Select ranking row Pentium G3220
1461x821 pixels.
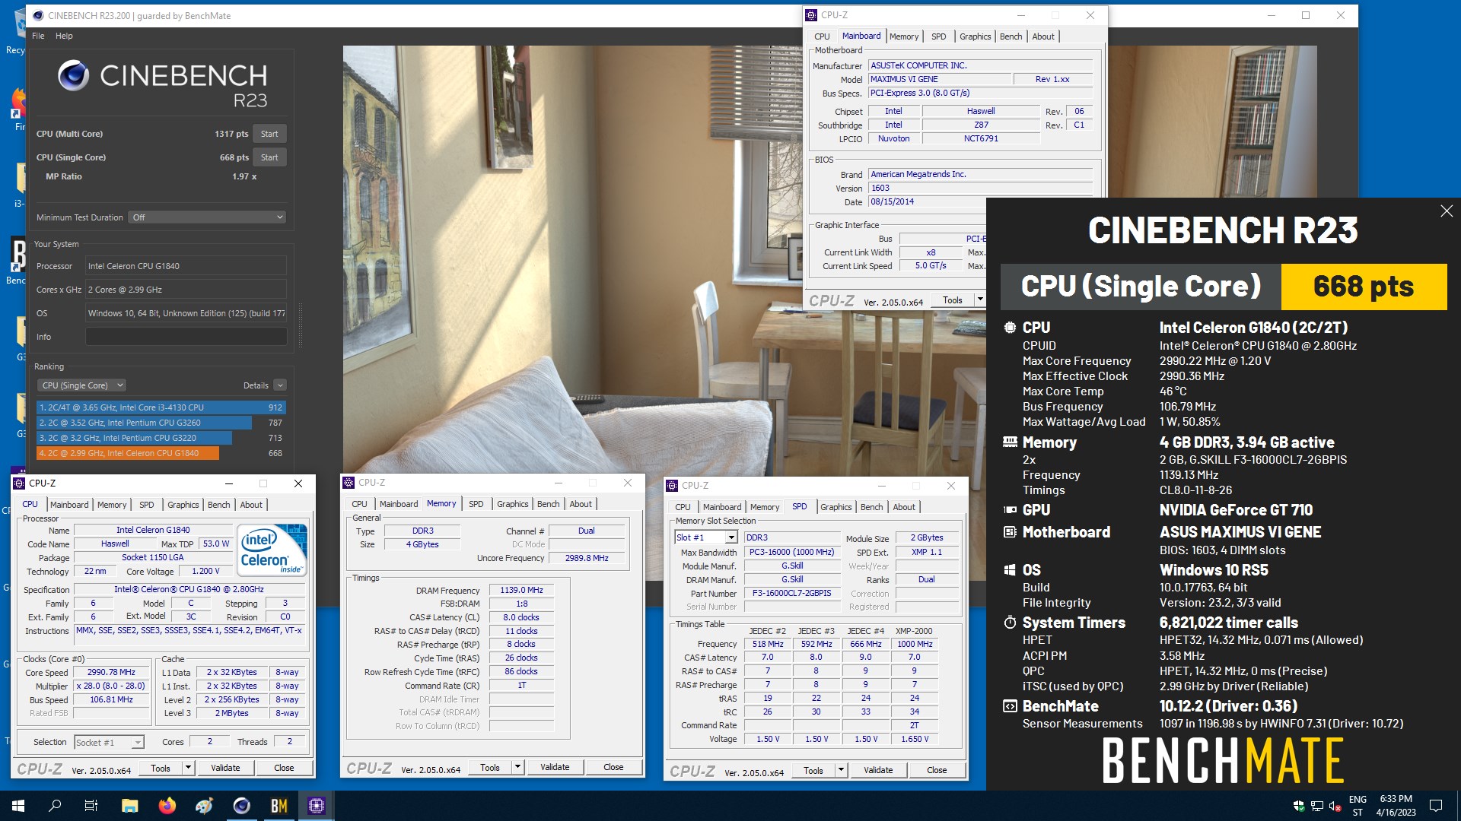click(161, 438)
